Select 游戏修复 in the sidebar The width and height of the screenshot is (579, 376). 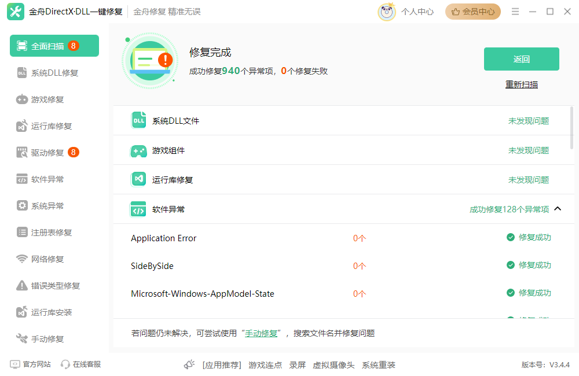pyautogui.click(x=54, y=99)
